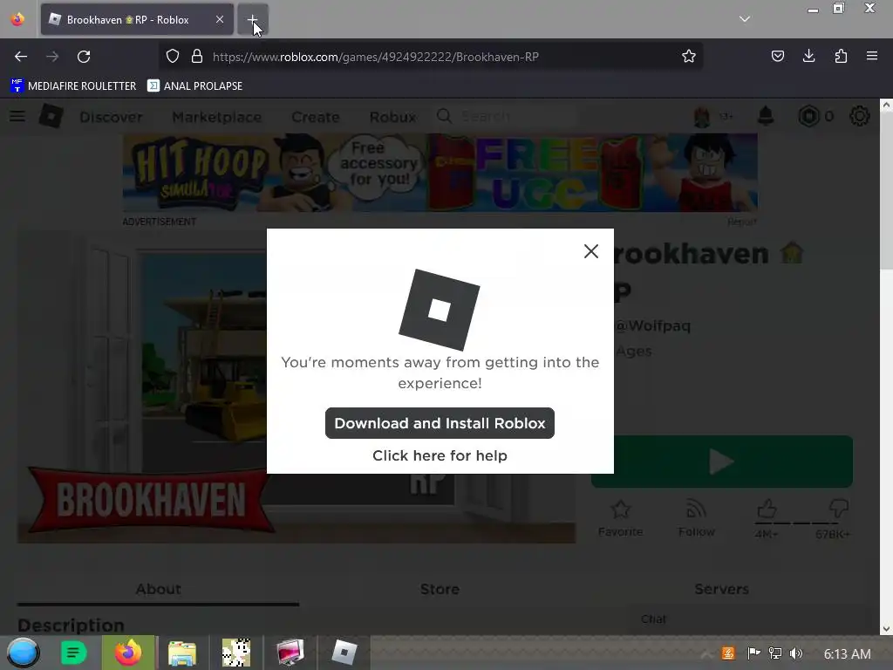Close the Brookhaven RP tab
The image size is (893, 670).
point(220,19)
